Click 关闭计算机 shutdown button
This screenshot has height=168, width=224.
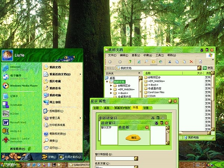(70, 157)
